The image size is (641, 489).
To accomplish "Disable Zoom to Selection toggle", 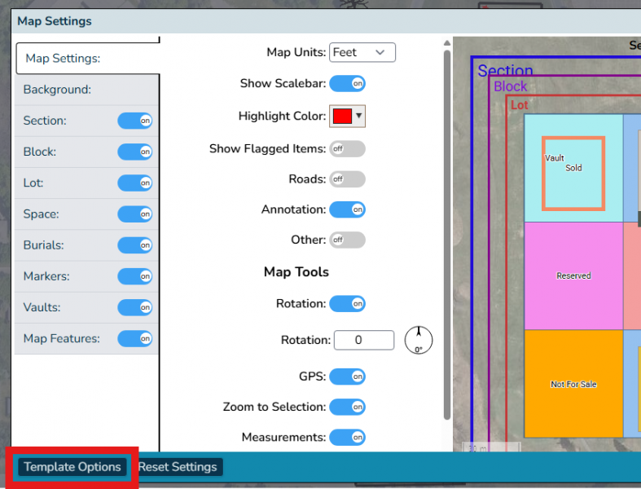I will tap(347, 407).
